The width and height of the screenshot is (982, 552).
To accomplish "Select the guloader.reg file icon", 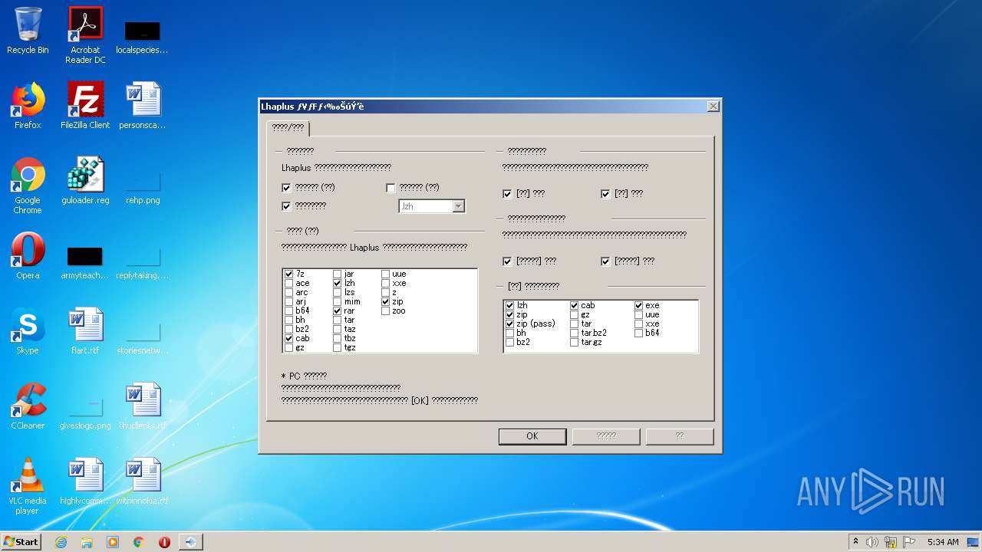I will click(x=85, y=181).
